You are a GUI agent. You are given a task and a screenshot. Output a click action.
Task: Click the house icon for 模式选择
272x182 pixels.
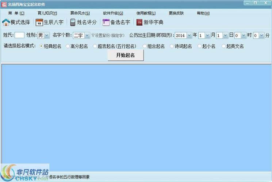click(6, 22)
